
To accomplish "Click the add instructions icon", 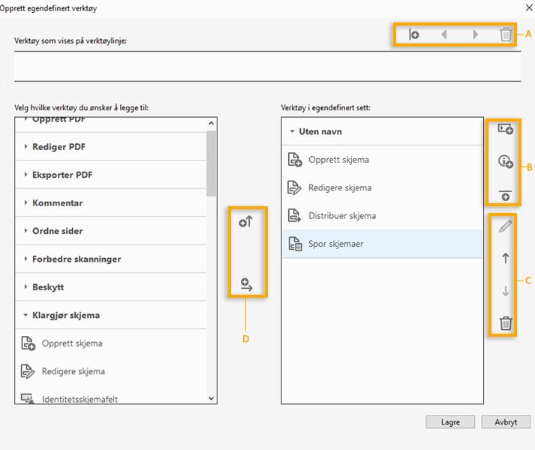I will point(505,161).
